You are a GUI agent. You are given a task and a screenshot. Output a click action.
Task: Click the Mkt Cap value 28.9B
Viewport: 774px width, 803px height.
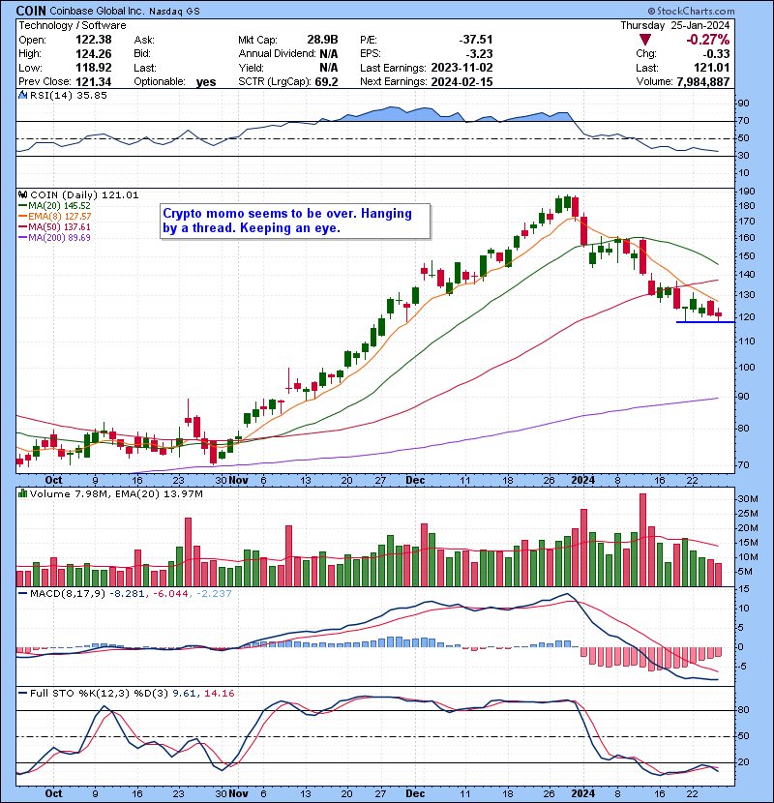[322, 40]
